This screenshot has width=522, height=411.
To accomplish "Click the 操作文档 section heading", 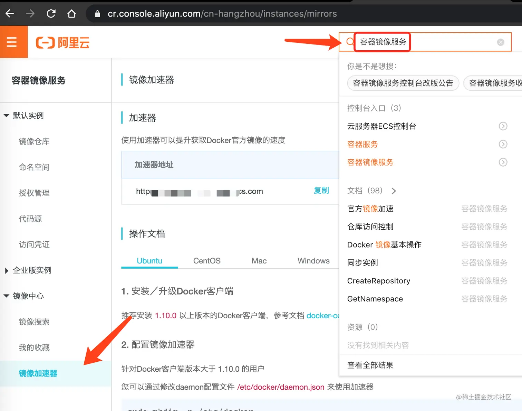I will click(x=147, y=234).
